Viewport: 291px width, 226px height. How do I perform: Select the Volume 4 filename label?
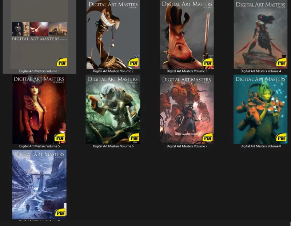(x=260, y=71)
